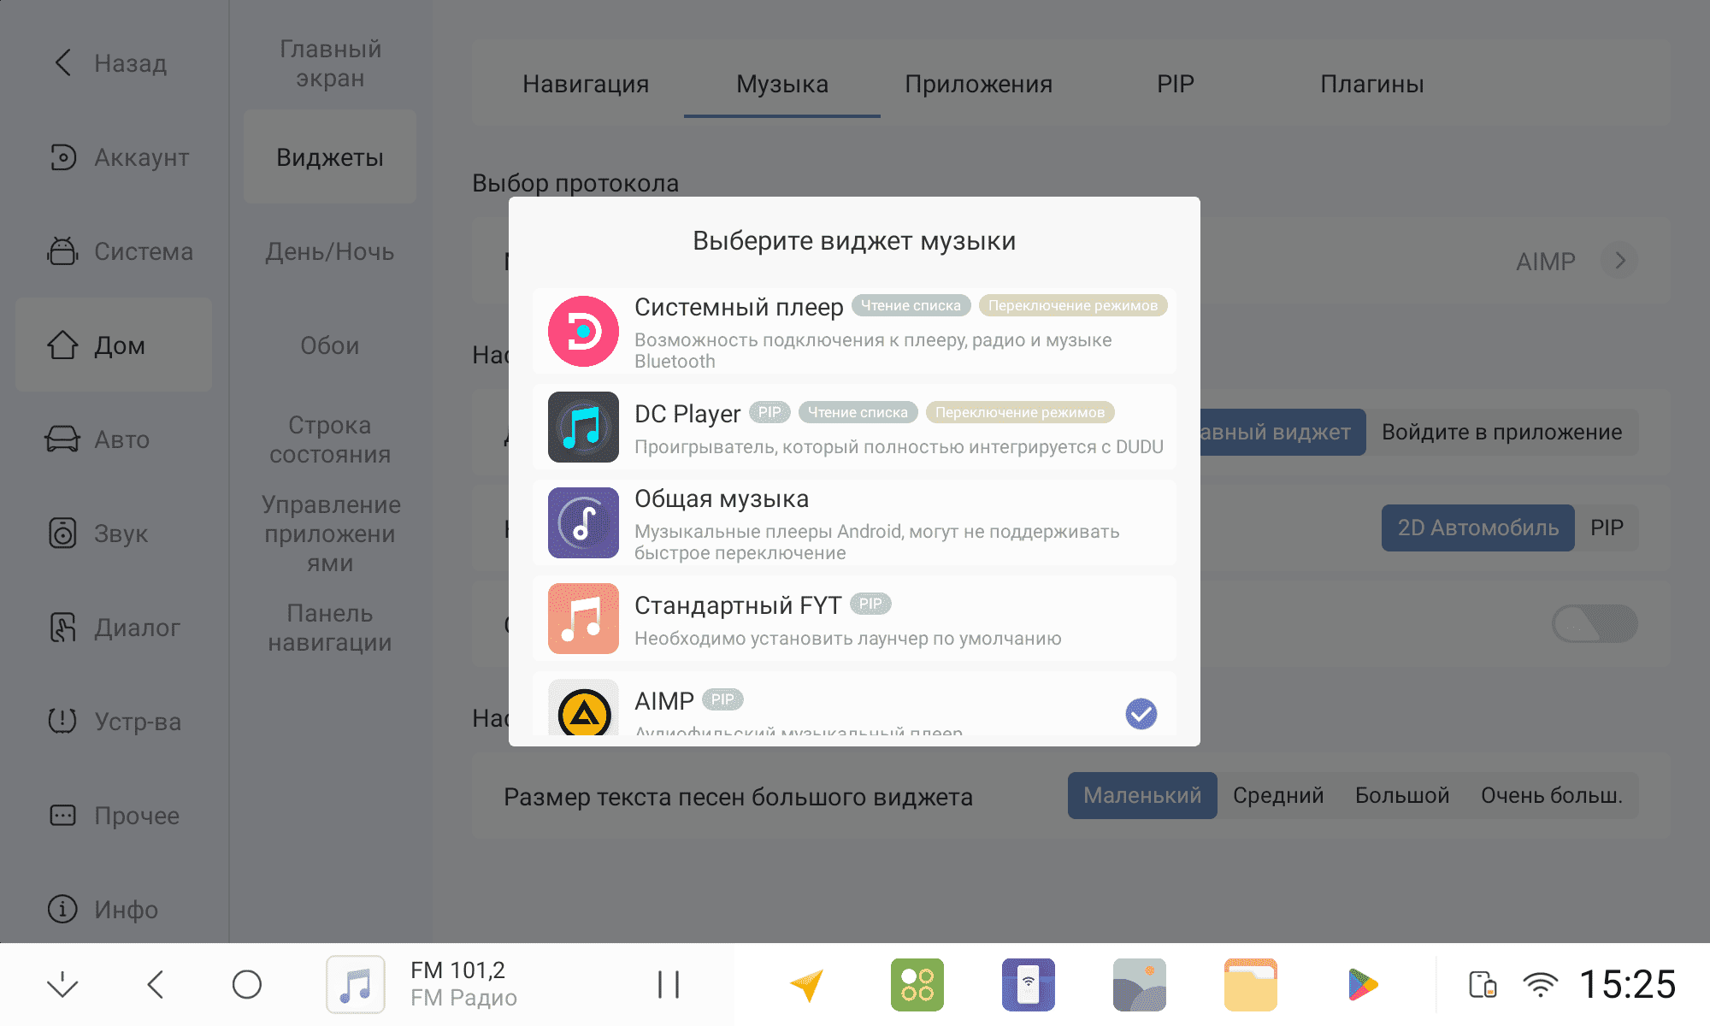The width and height of the screenshot is (1710, 1026).
Task: Click the 2D Автомобиль button
Action: pos(1477,528)
